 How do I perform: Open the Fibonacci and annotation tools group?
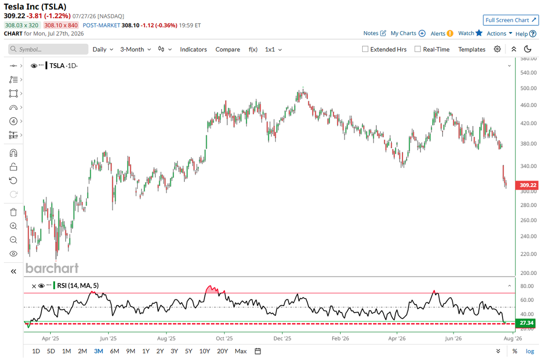pyautogui.click(x=13, y=79)
